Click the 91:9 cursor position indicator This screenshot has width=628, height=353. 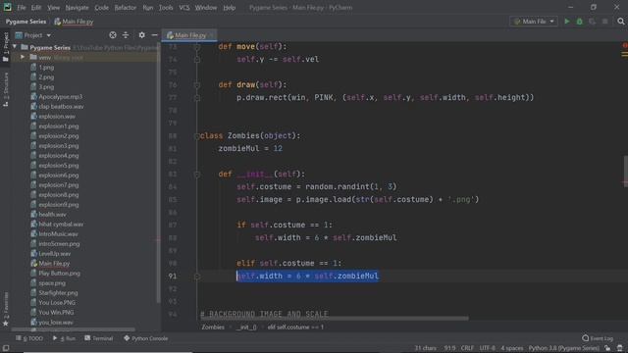click(449, 348)
